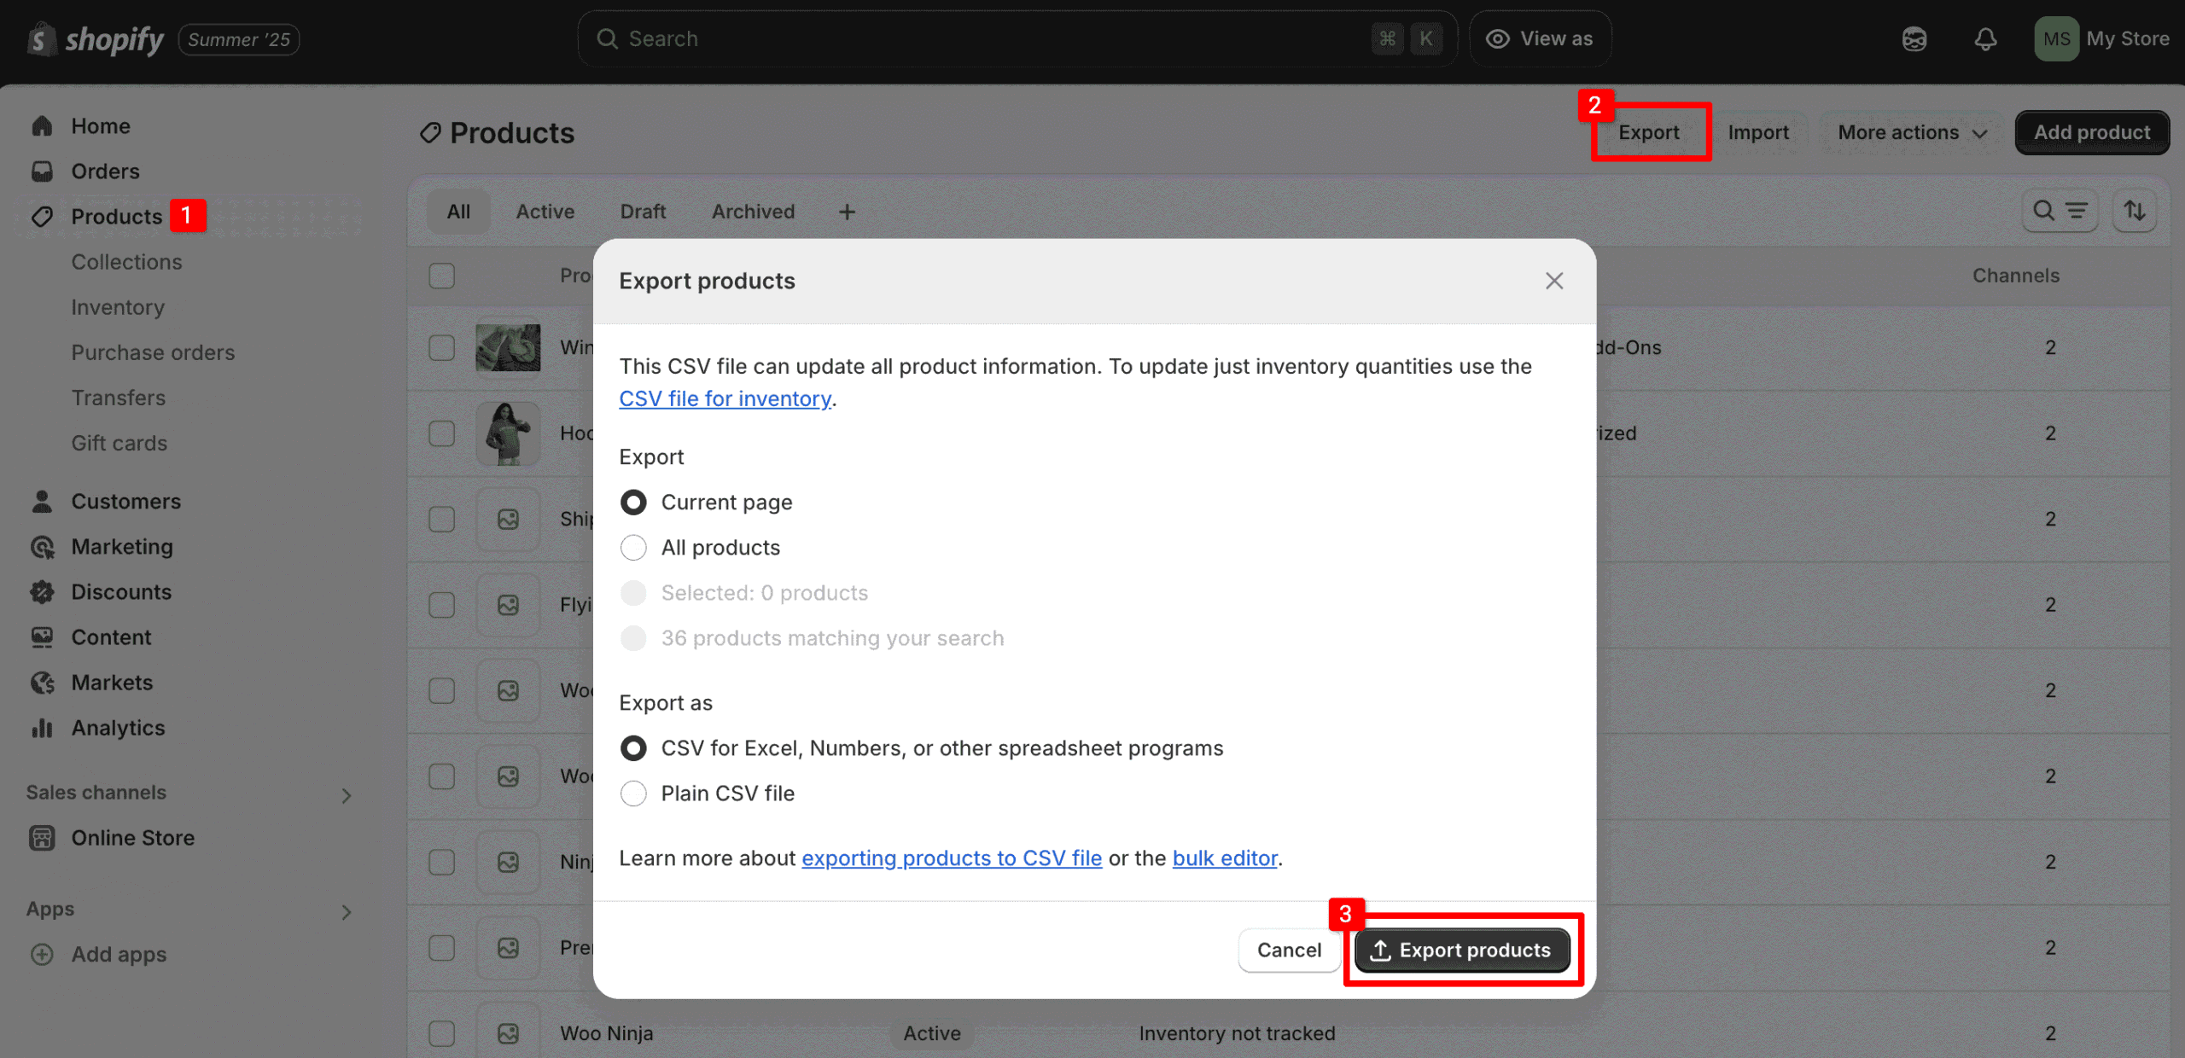The height and width of the screenshot is (1058, 2185).
Task: Click the magnifier icon in search bar
Action: pos(607,39)
